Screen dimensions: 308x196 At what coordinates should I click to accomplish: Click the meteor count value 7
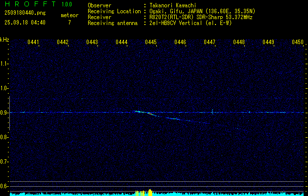tap(69, 23)
